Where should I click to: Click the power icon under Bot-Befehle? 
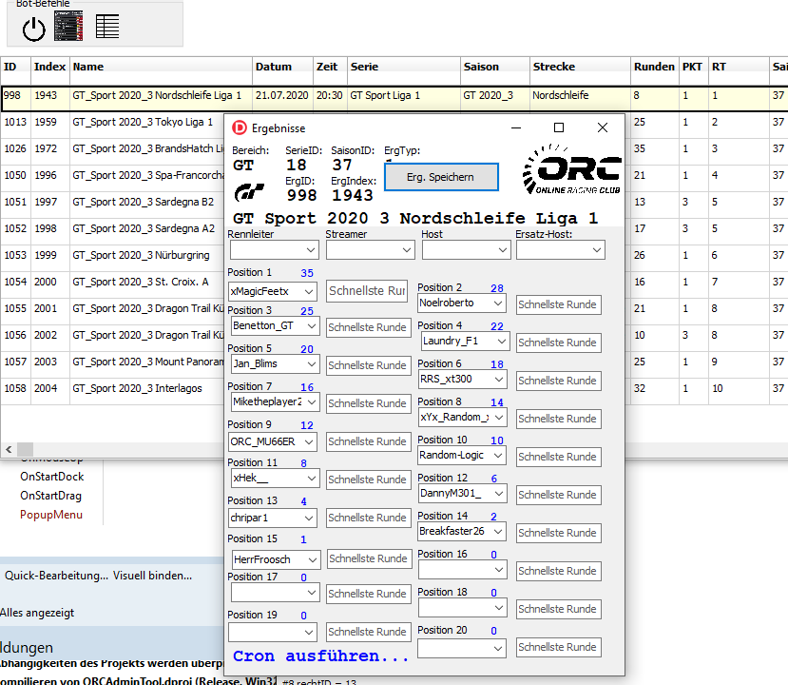pos(34,29)
